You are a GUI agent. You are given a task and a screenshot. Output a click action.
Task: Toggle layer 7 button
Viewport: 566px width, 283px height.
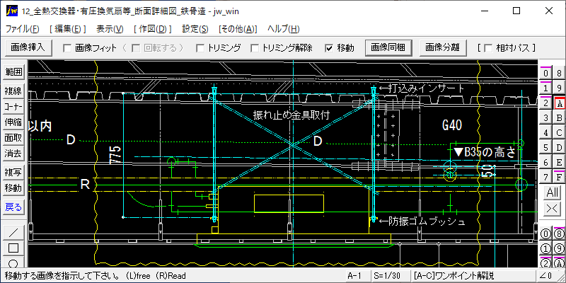pos(545,178)
